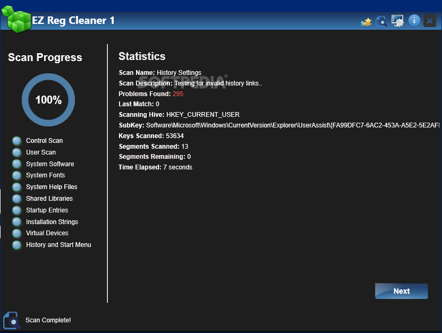442x333 pixels.
Task: Click the Segments Scanned 13 line
Action: coord(154,147)
